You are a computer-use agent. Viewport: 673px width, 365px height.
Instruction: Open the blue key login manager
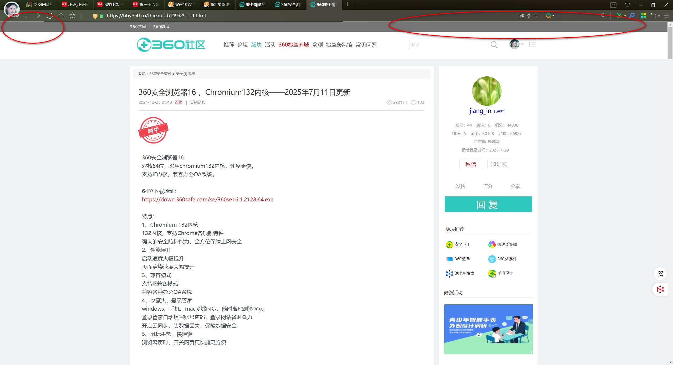point(632,16)
